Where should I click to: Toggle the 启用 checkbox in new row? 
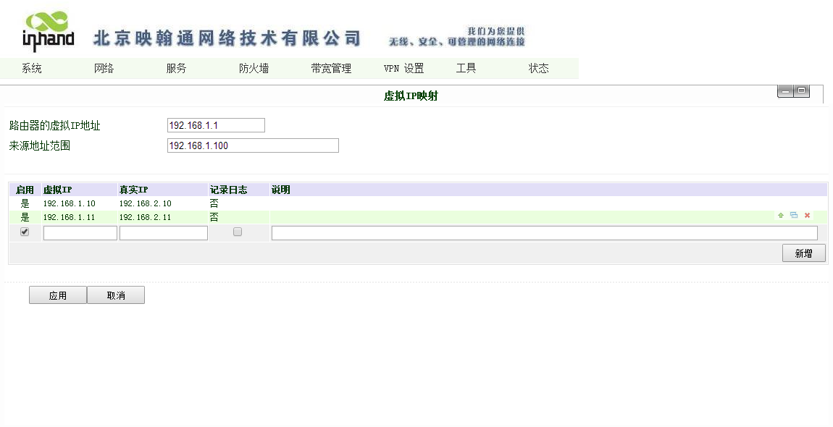point(25,232)
